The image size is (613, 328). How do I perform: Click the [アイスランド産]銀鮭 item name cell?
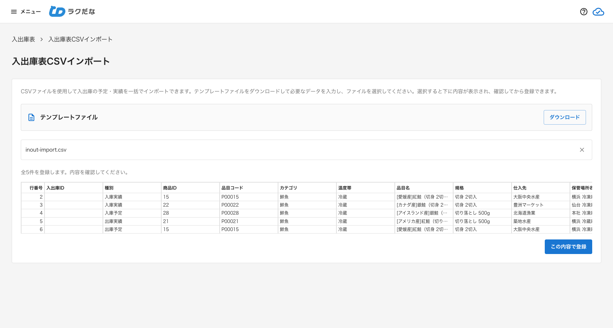click(424, 213)
